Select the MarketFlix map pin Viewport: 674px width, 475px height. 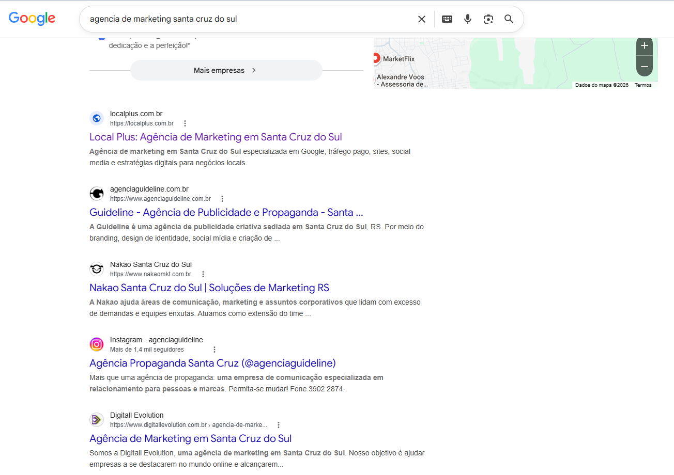pos(376,58)
